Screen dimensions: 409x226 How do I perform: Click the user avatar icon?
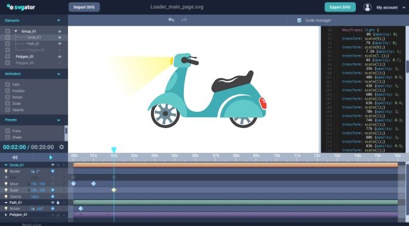pos(367,7)
